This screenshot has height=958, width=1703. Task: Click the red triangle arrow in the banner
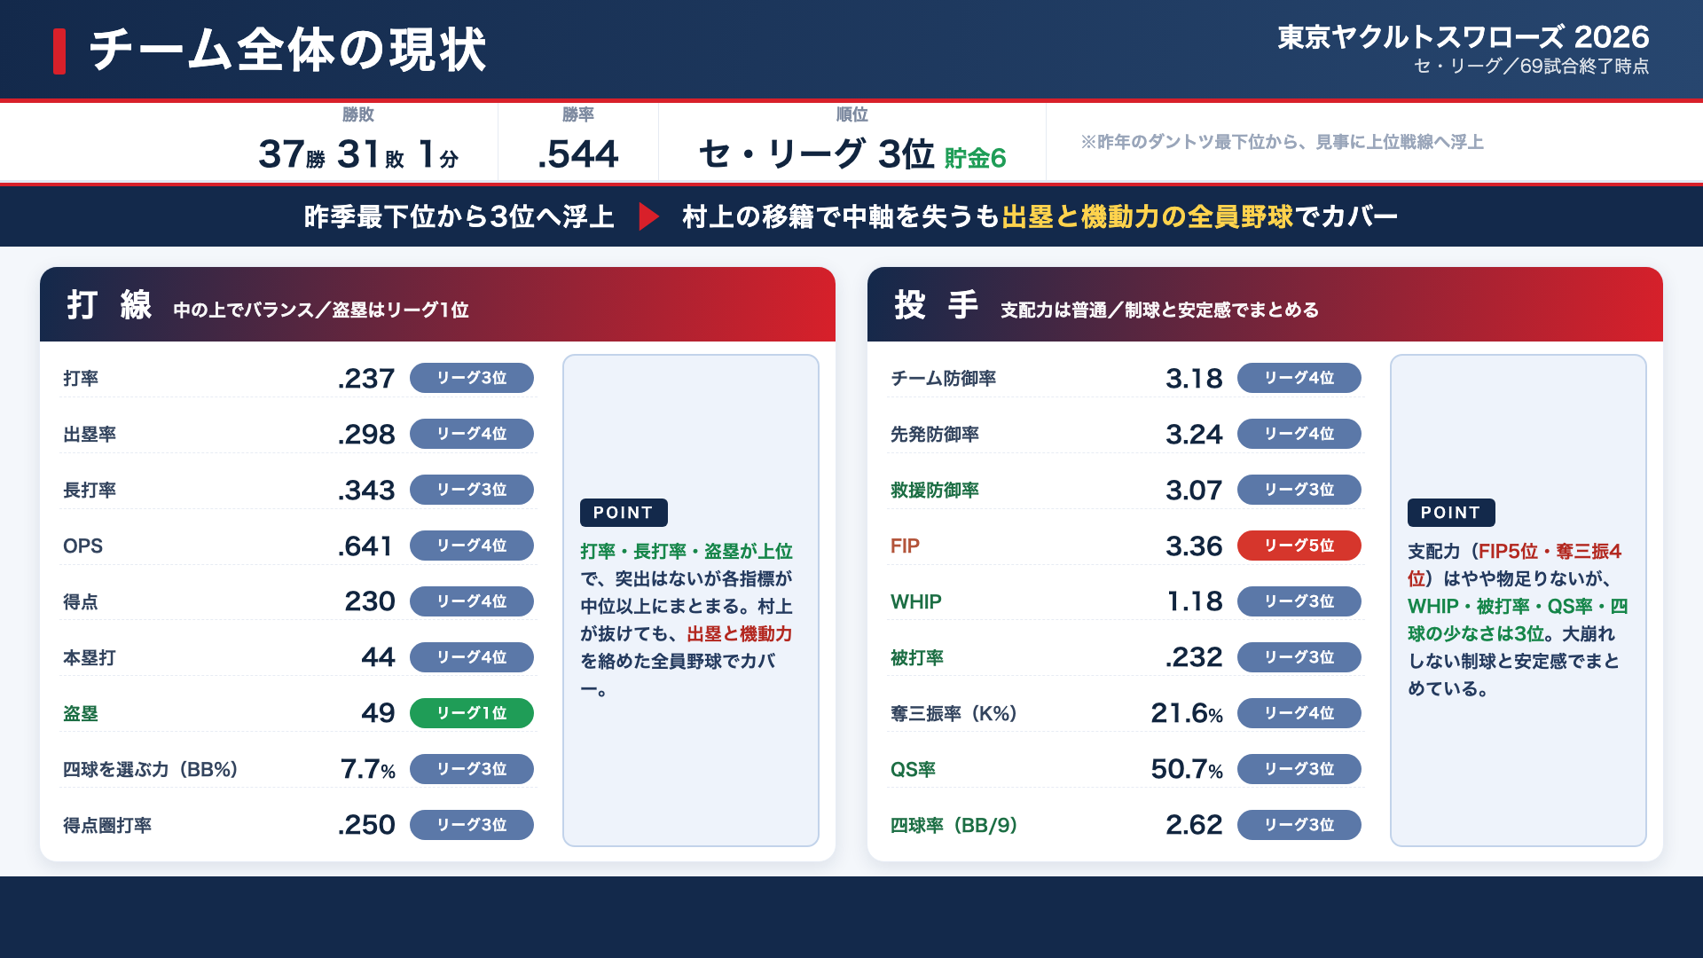649,216
